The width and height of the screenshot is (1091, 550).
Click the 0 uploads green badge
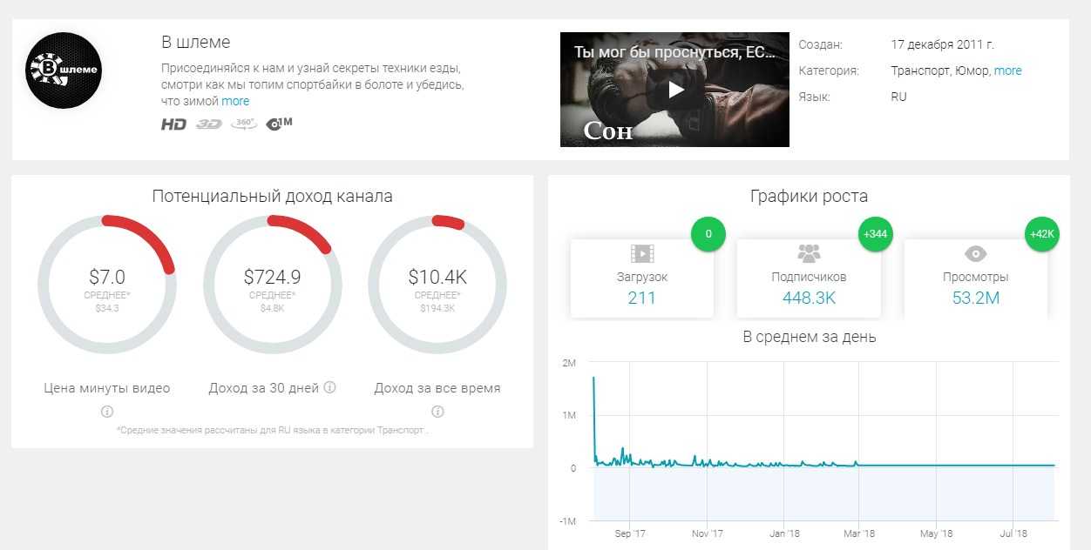pyautogui.click(x=708, y=234)
